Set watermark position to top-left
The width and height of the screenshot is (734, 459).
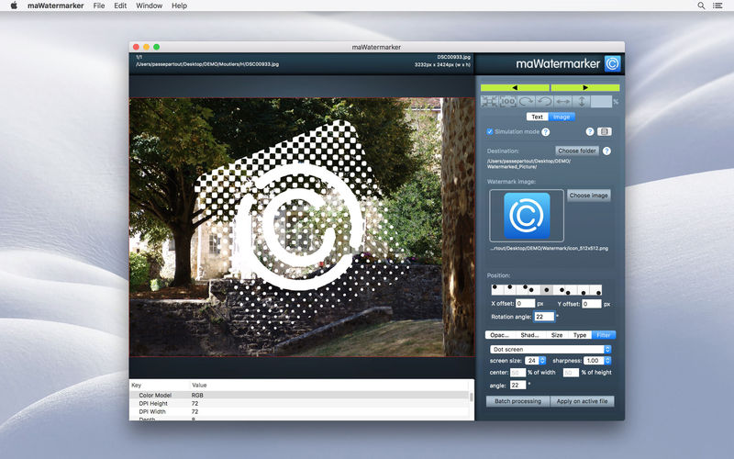(x=498, y=290)
